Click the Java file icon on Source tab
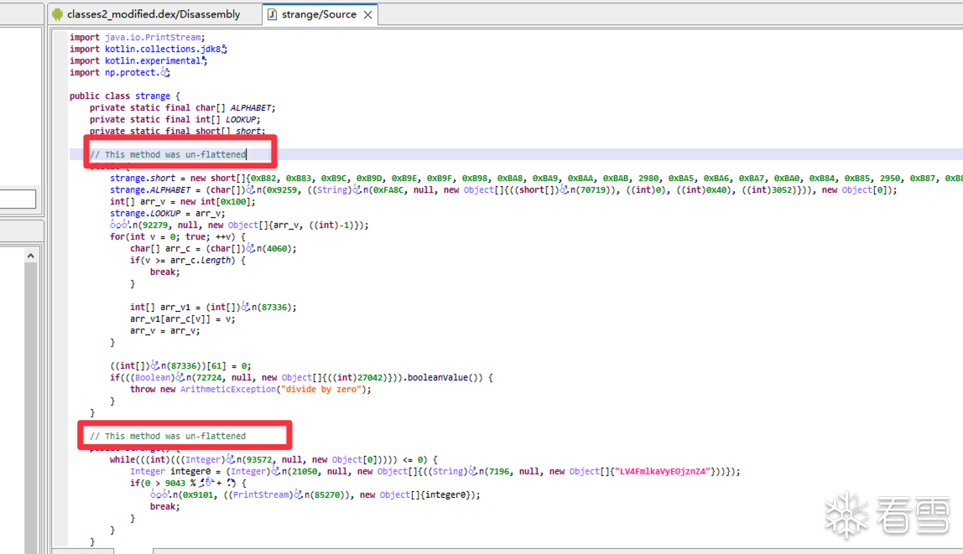The width and height of the screenshot is (963, 554). pos(272,14)
